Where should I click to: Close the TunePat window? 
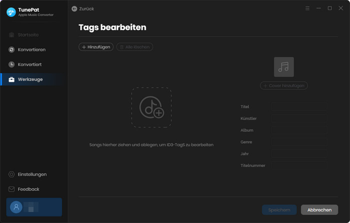pyautogui.click(x=341, y=8)
